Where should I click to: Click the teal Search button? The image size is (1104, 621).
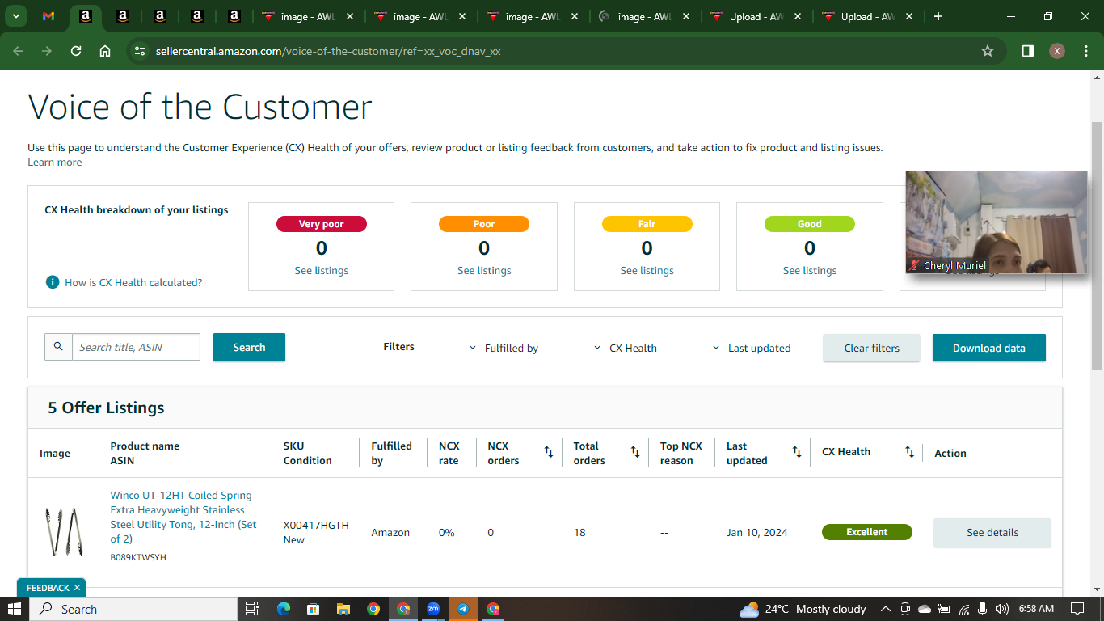(249, 347)
